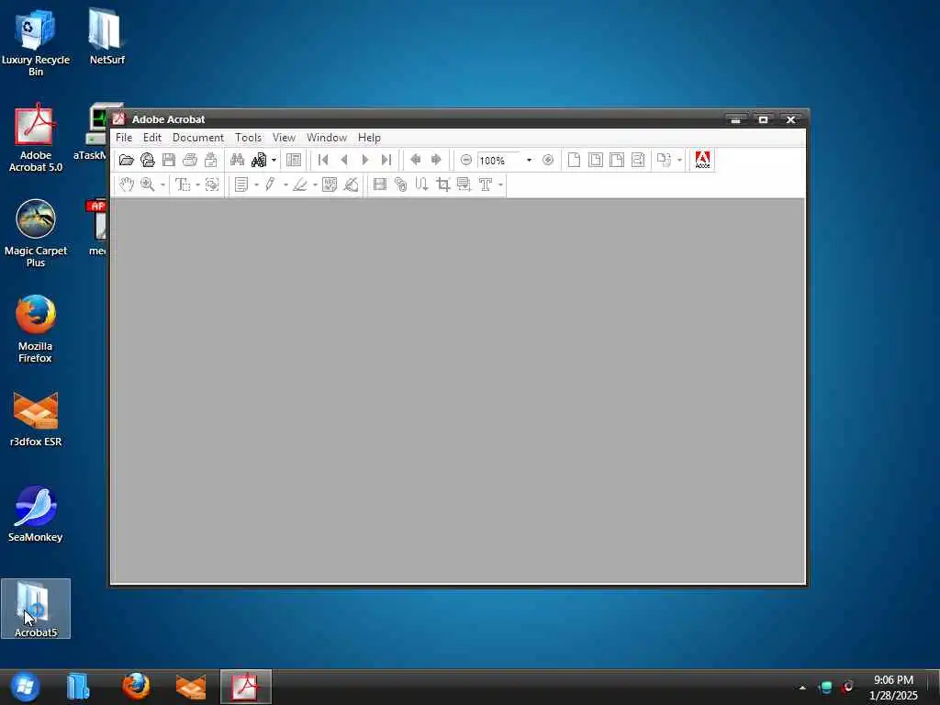
Task: Click Open Web Page globe icon
Action: [148, 160]
